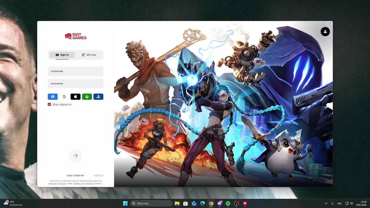Uncheck the Stay signed in checkbox

click(49, 105)
